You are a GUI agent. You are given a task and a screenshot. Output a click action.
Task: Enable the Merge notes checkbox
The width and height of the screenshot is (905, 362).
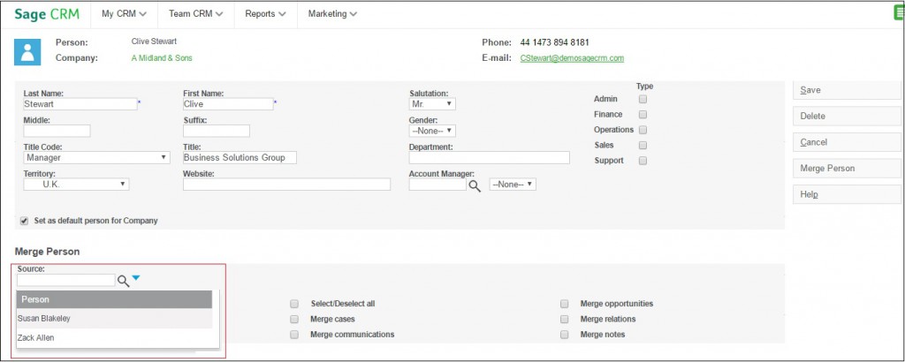(x=565, y=335)
